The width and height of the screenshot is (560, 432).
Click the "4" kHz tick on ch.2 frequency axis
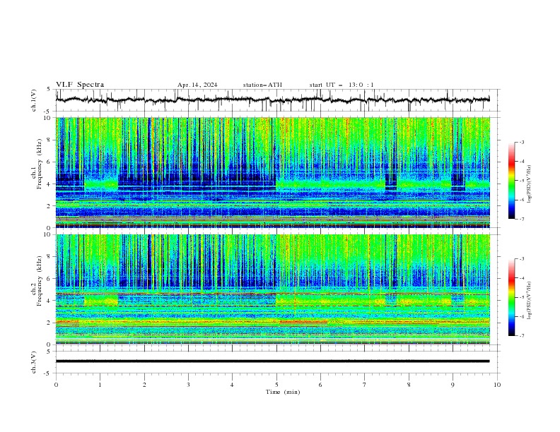click(x=50, y=301)
